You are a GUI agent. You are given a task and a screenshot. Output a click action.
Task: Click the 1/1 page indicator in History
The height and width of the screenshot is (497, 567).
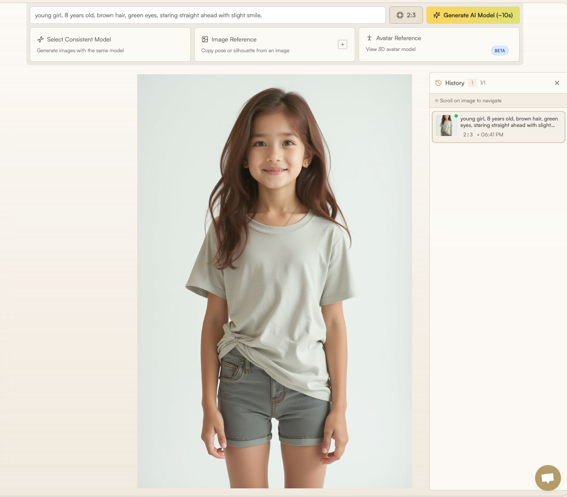(483, 83)
